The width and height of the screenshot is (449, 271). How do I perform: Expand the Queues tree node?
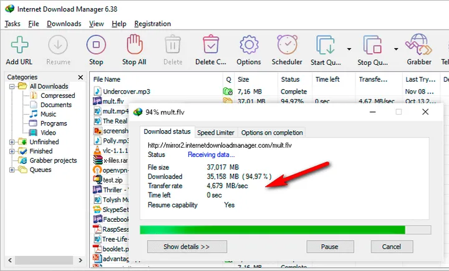(x=12, y=170)
